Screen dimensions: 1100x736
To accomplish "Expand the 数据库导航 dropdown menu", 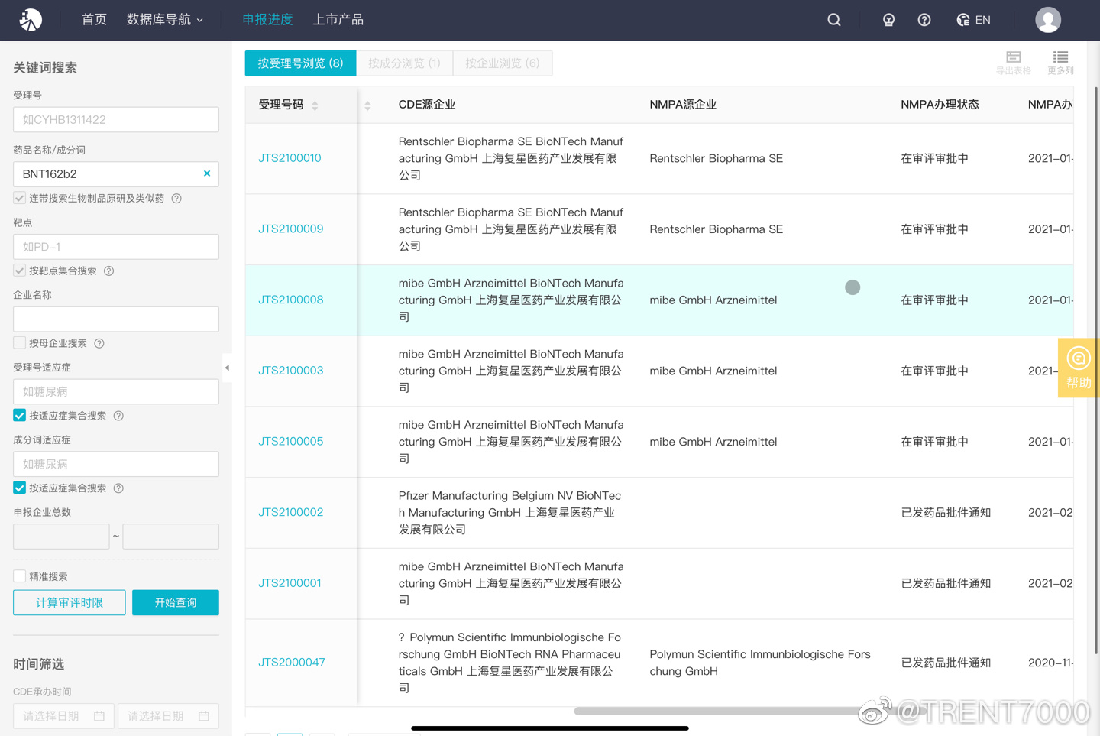I will tap(165, 20).
